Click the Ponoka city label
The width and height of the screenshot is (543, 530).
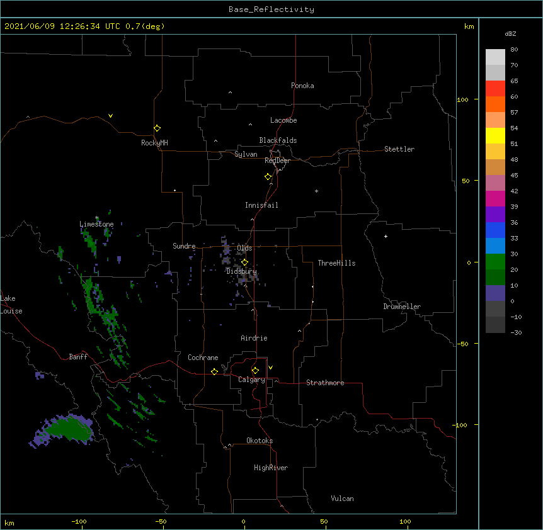[x=302, y=86]
